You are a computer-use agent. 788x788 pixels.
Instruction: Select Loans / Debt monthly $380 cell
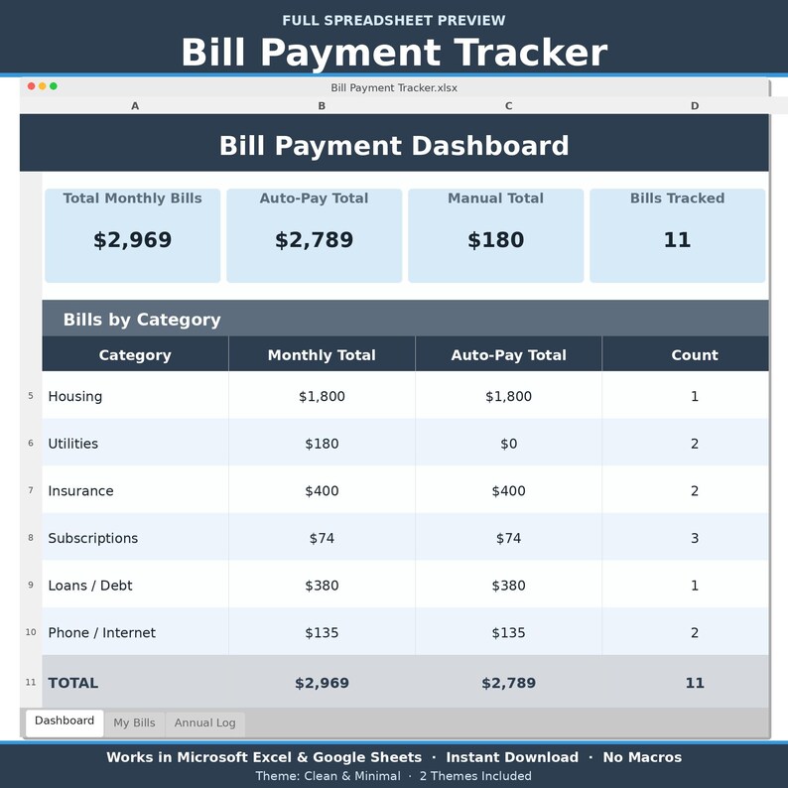point(322,585)
